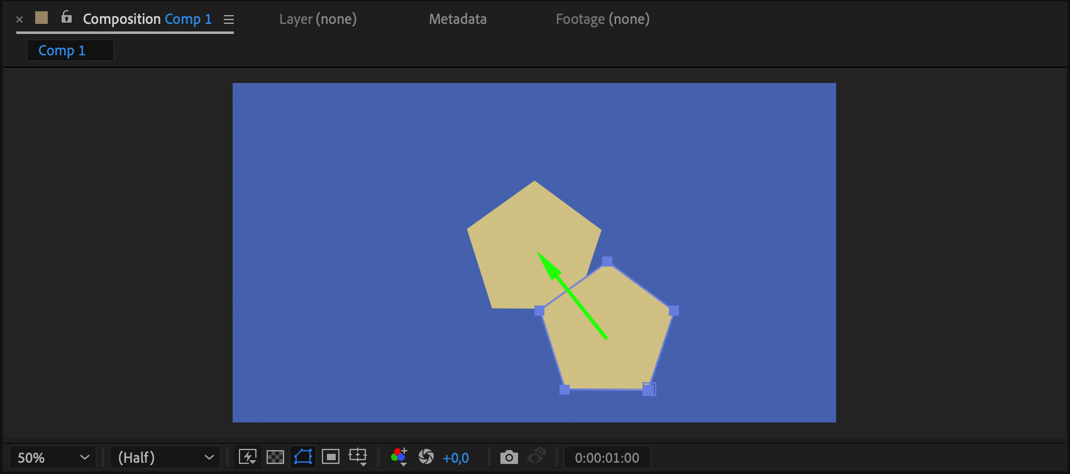The height and width of the screenshot is (474, 1070).
Task: Open the RGB show channel menu
Action: click(399, 457)
